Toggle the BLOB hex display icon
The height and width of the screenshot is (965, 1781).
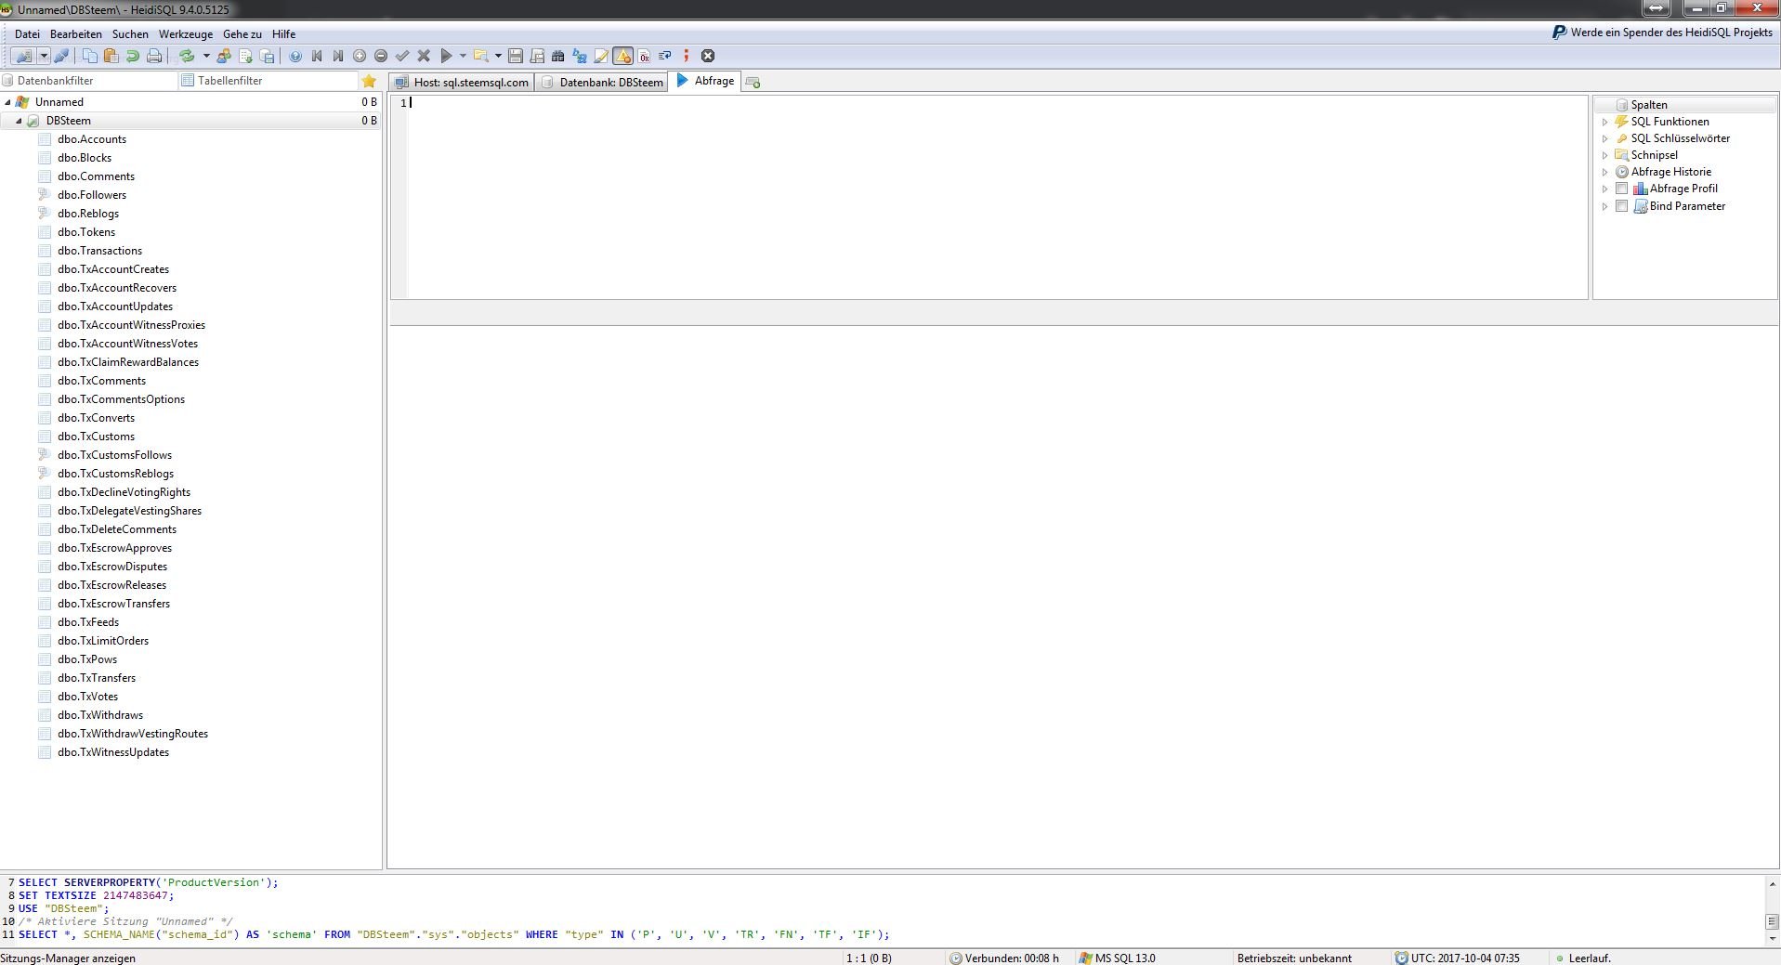point(644,56)
